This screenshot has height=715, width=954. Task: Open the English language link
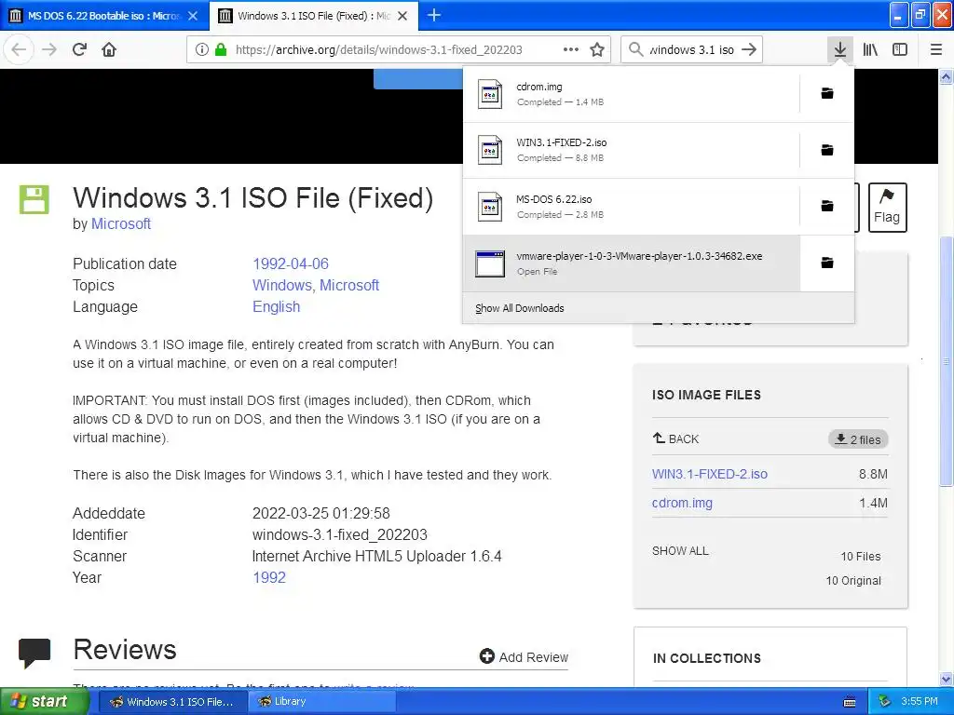pyautogui.click(x=276, y=306)
